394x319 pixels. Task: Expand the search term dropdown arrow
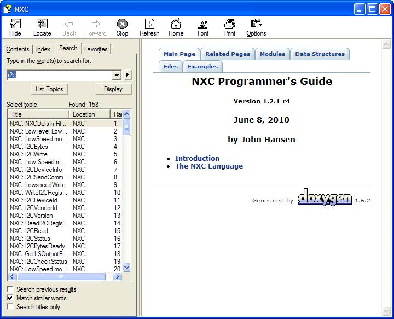117,75
